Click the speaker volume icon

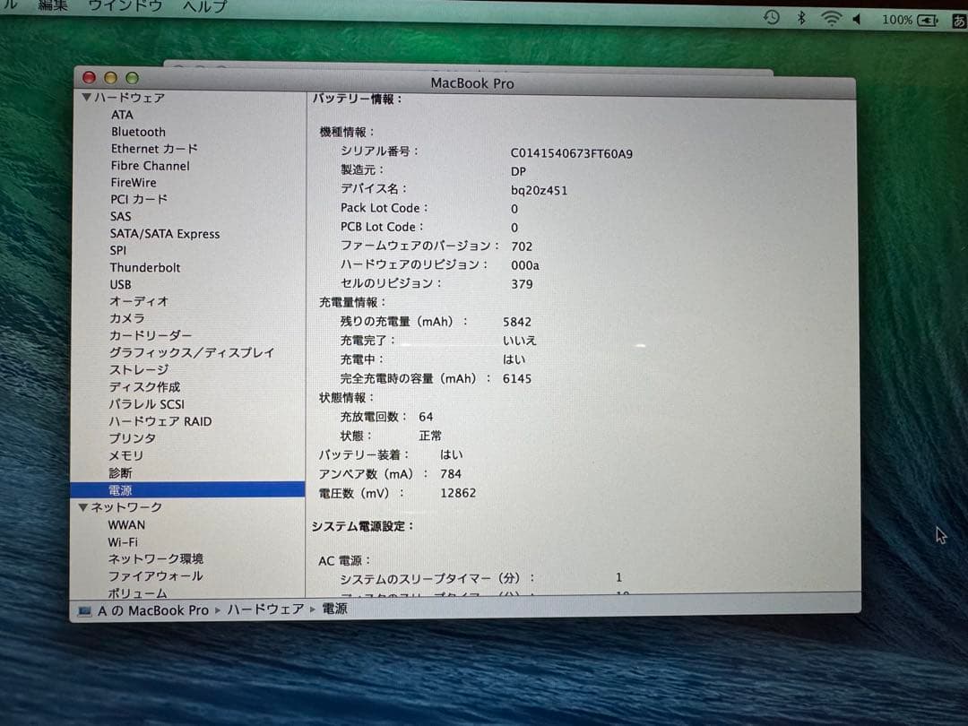pyautogui.click(x=858, y=17)
